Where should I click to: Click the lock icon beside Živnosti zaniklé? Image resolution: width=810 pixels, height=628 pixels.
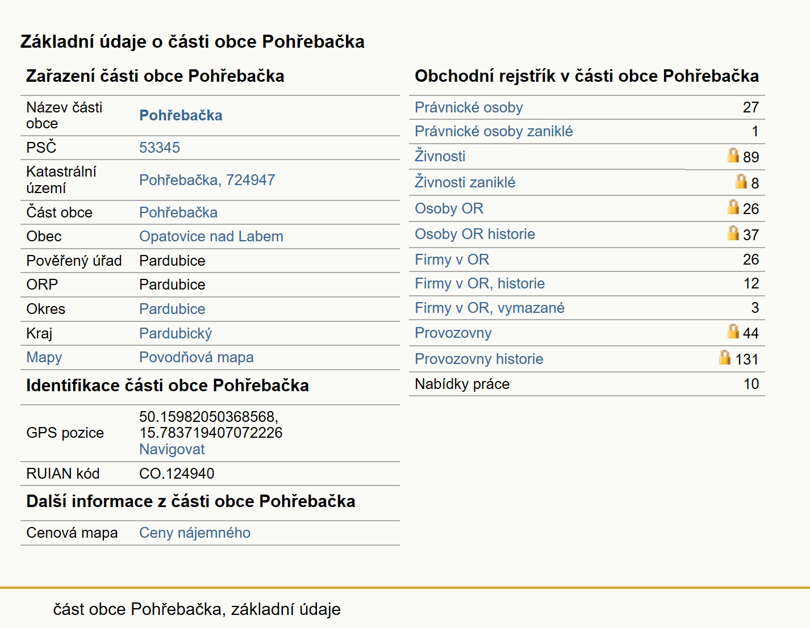[x=741, y=181]
